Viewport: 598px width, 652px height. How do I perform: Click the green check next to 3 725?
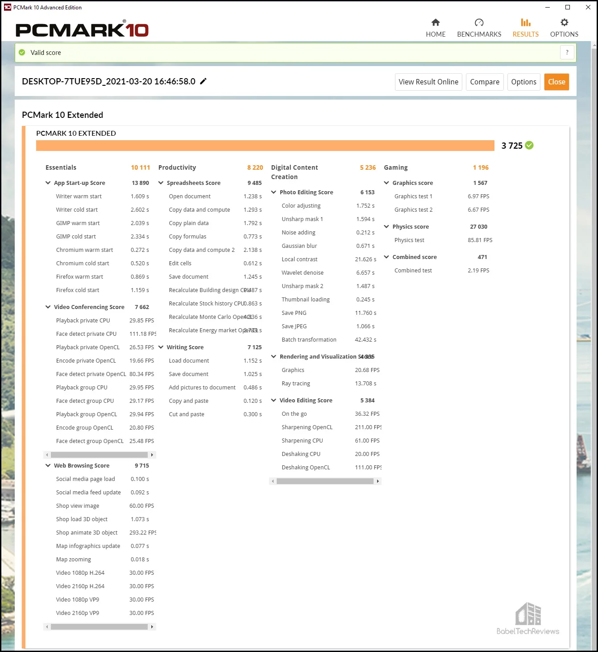tap(529, 145)
